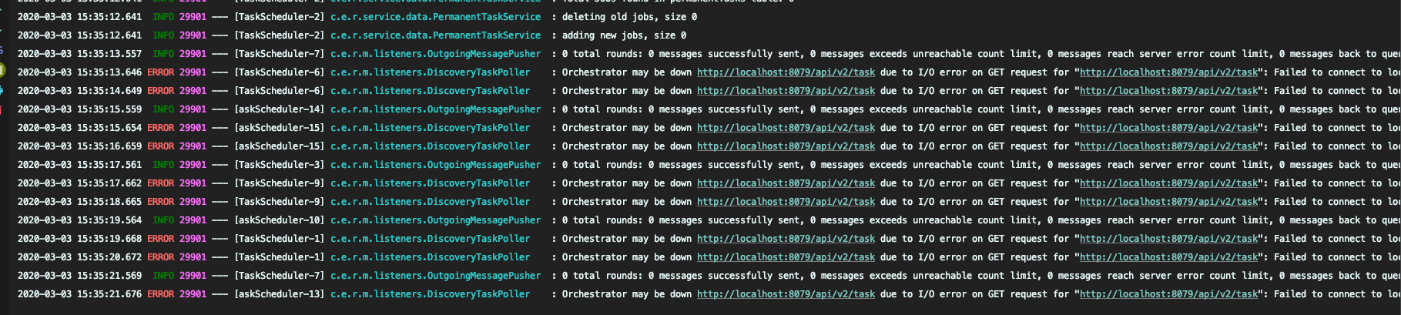The height and width of the screenshot is (315, 1401).
Task: Open quoted GET request link in 15:35:21.676 row
Action: pyautogui.click(x=1168, y=294)
